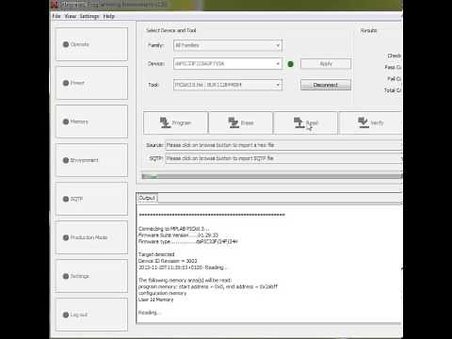Click the green device status indicator
This screenshot has height=339, width=452.
(x=290, y=64)
